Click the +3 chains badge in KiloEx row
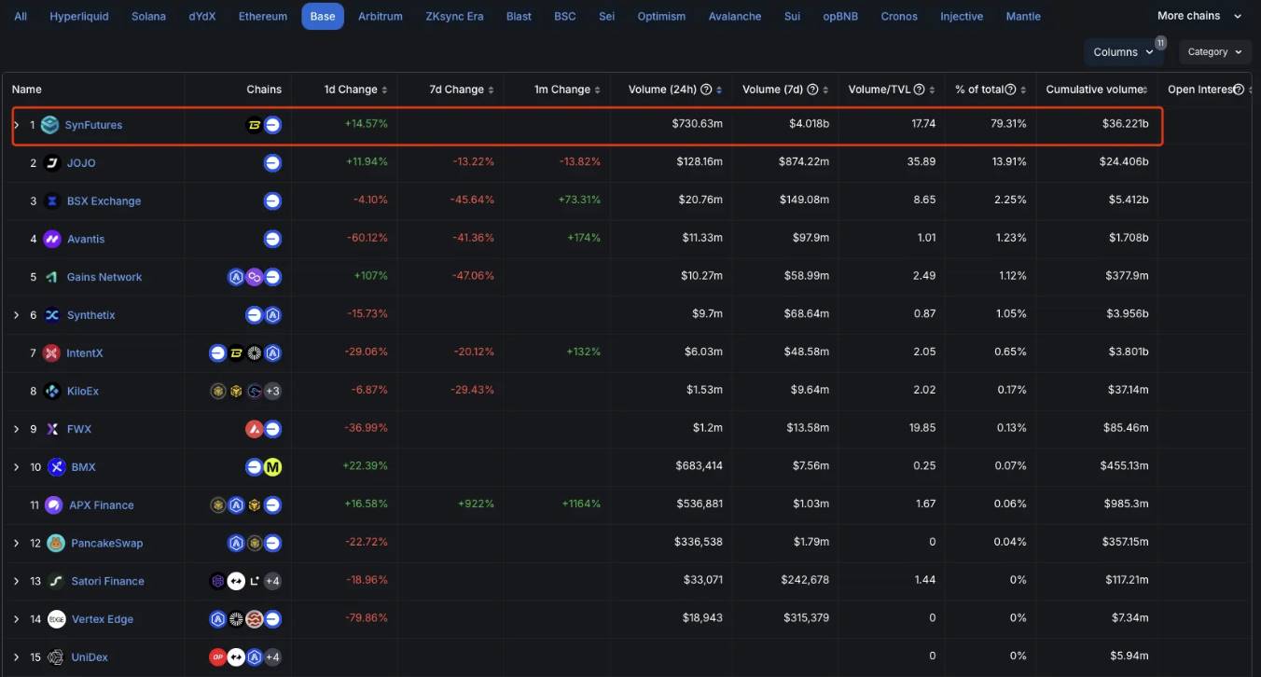The height and width of the screenshot is (677, 1261). pos(272,392)
